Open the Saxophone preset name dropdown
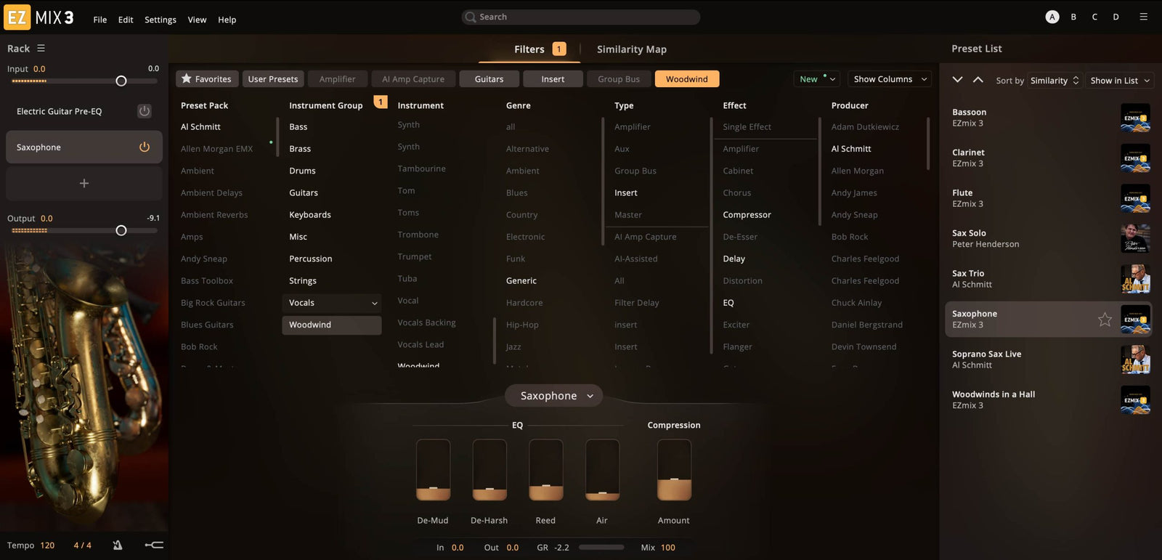1162x560 pixels. tap(553, 396)
